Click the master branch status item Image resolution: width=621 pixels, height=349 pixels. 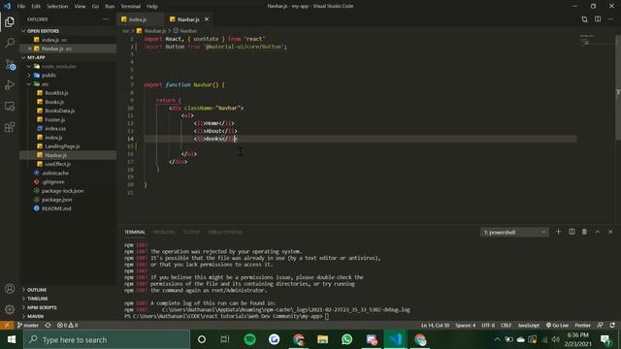click(28, 326)
